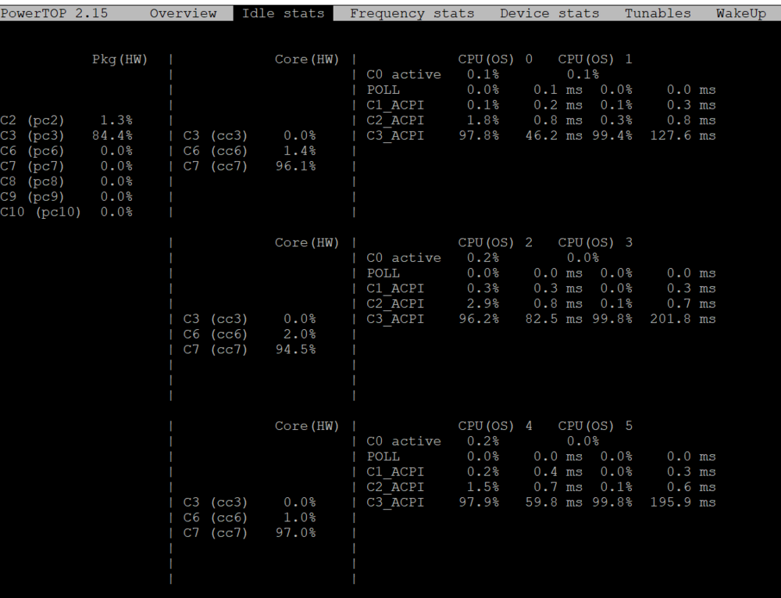Click the C2 (pc2) package row label
Screen dimensions: 781x598
pyautogui.click(x=32, y=120)
